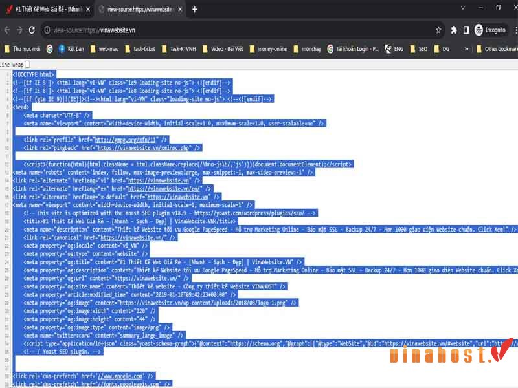Open the Kết bạn Facebook bookmark

click(x=71, y=49)
